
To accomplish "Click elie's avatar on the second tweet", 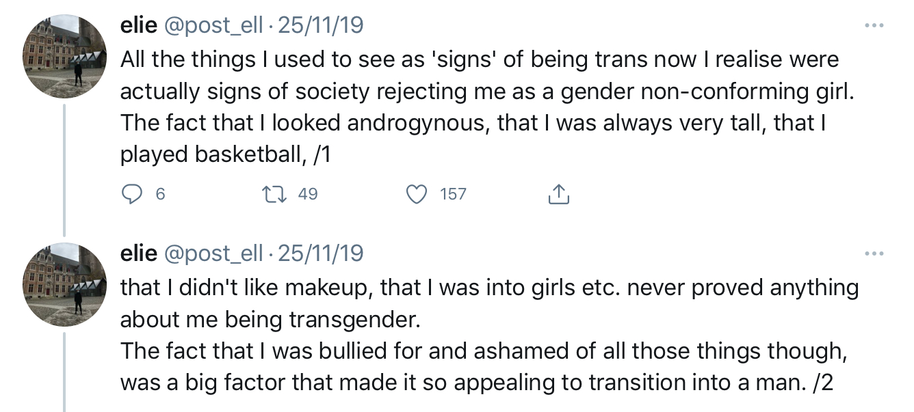I will [64, 285].
